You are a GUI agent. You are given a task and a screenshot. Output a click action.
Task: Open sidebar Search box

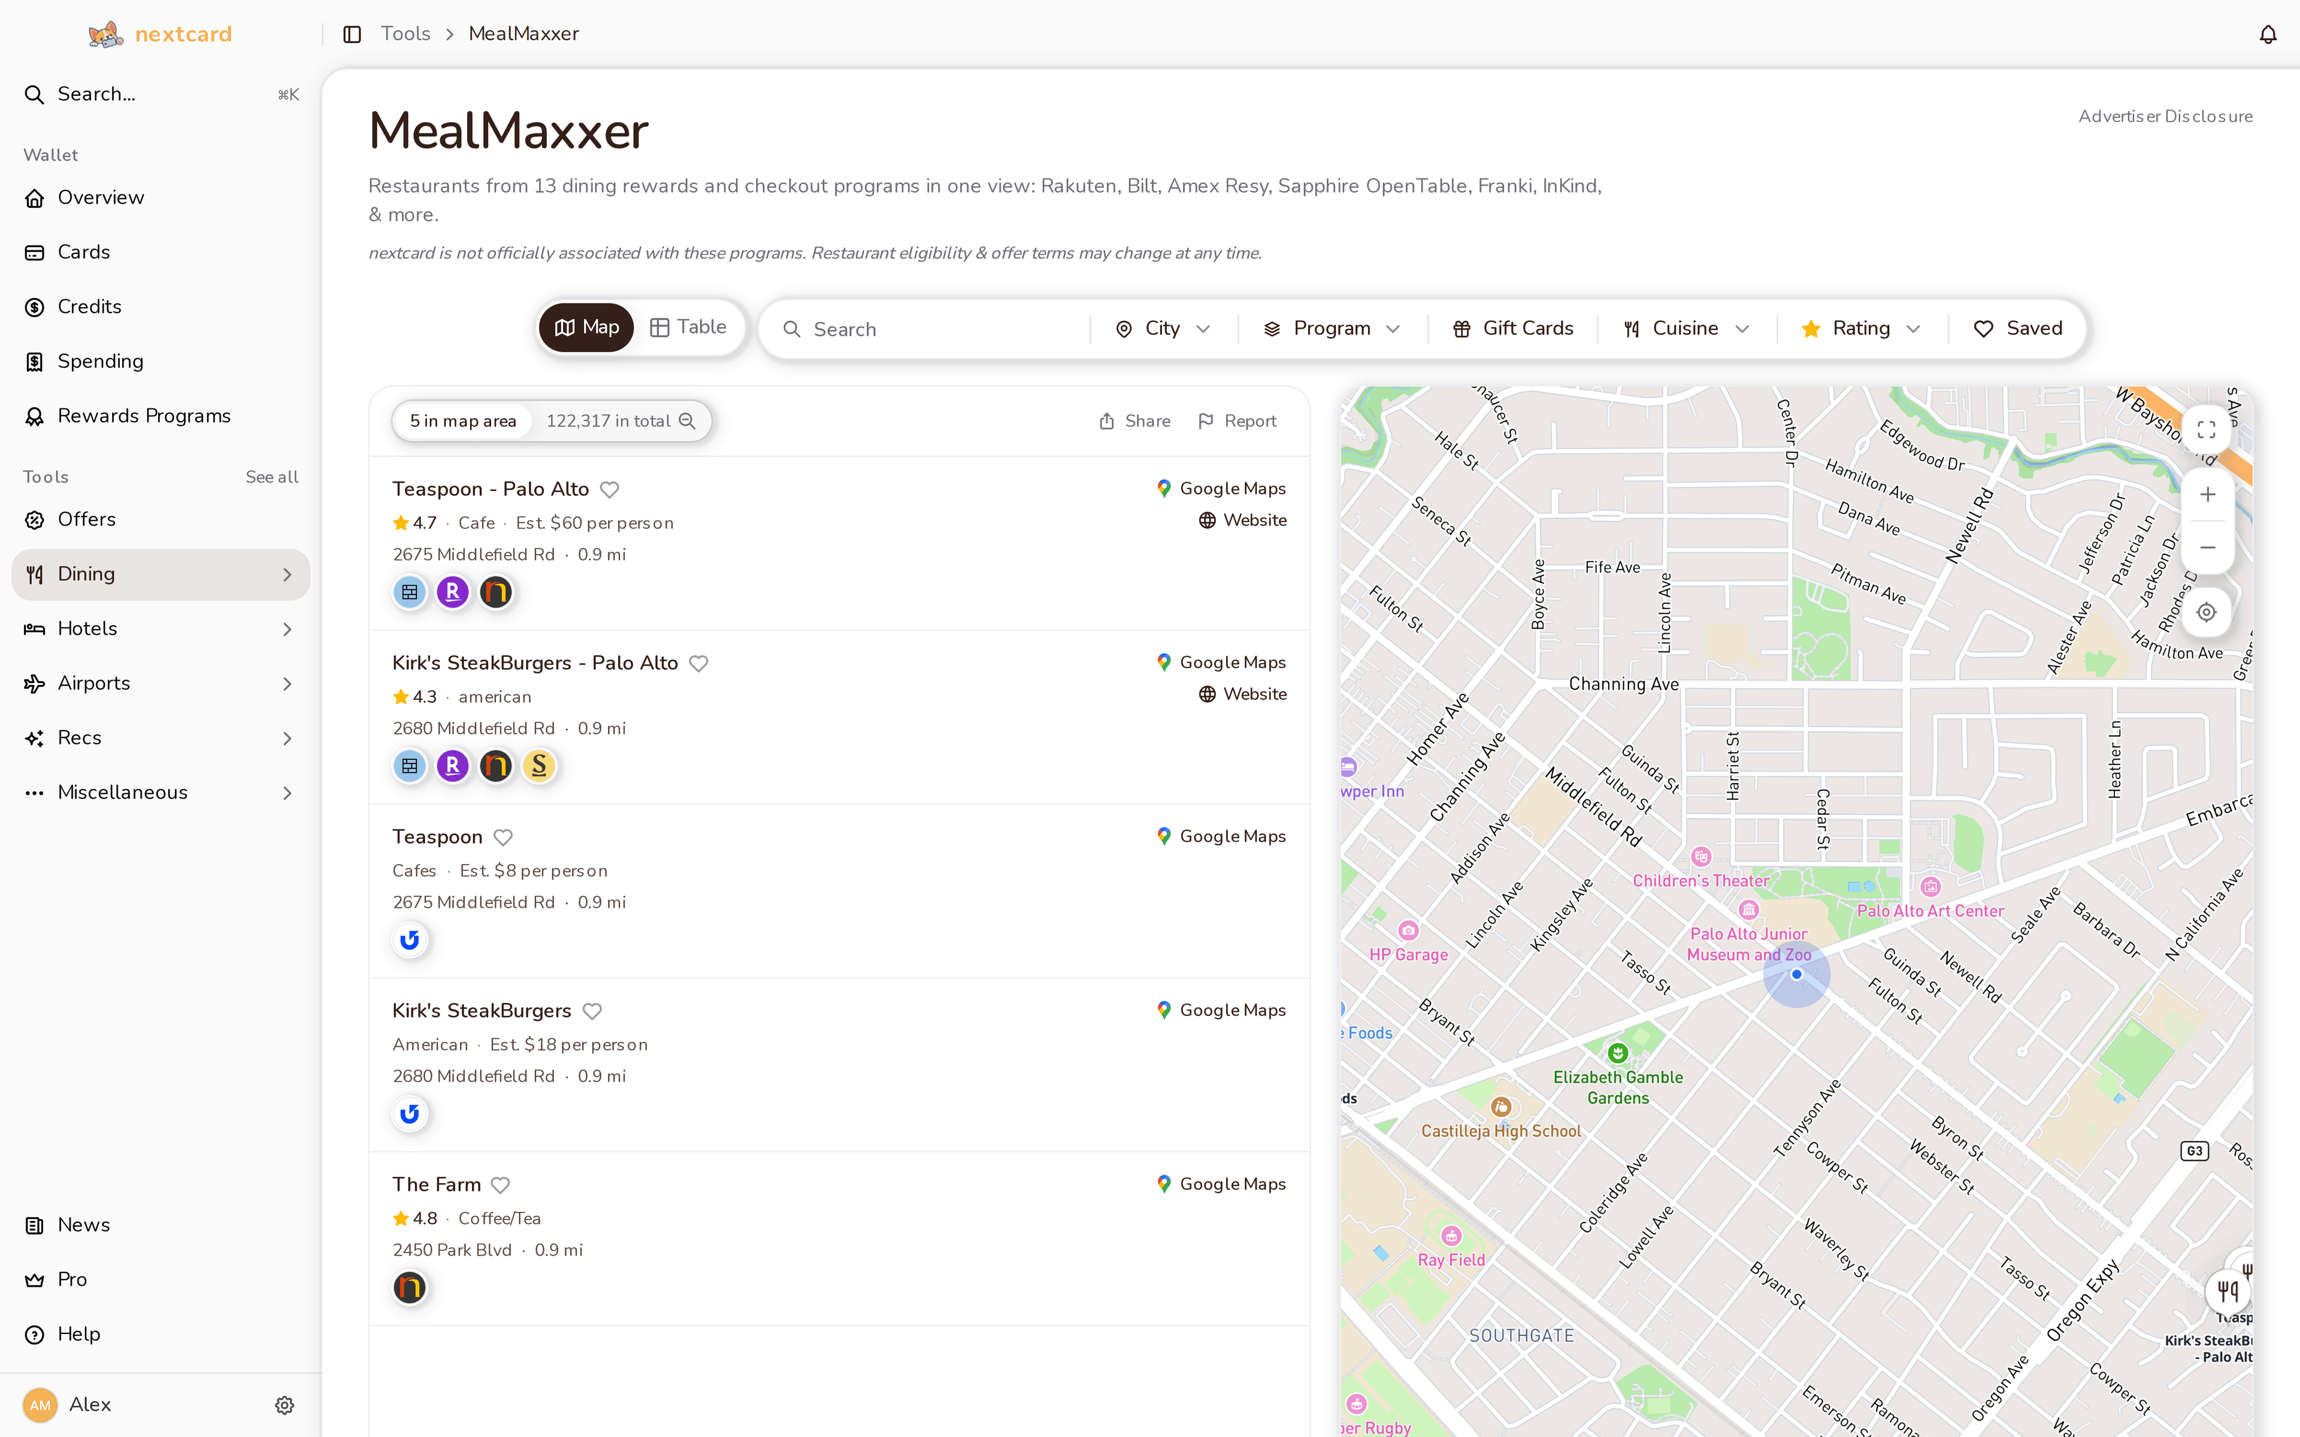[x=161, y=94]
